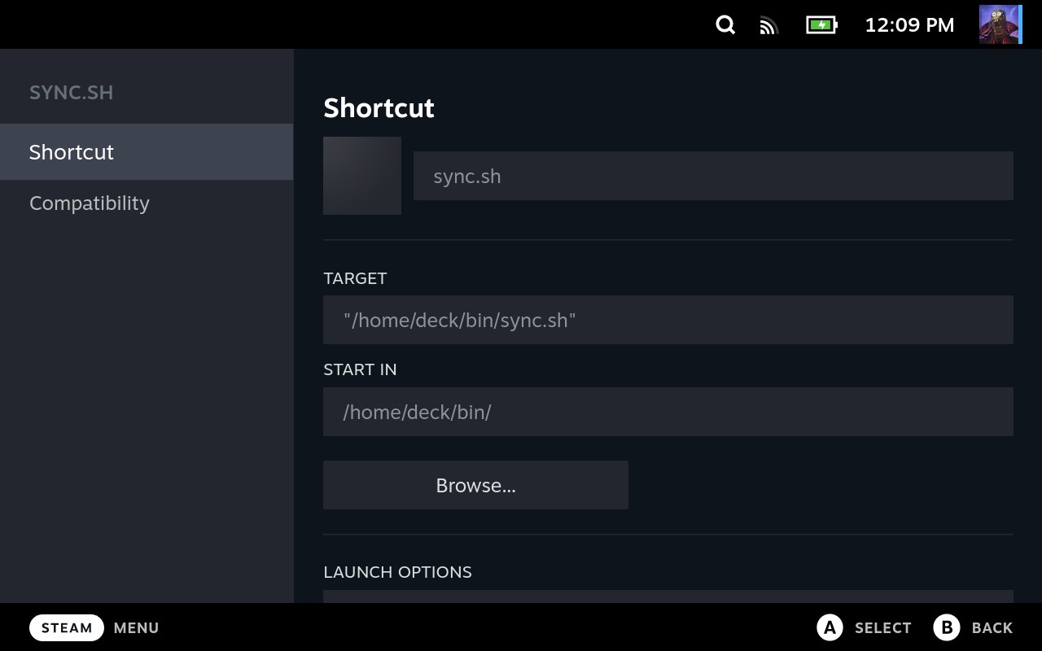Click the SELECT footer label

coord(882,628)
